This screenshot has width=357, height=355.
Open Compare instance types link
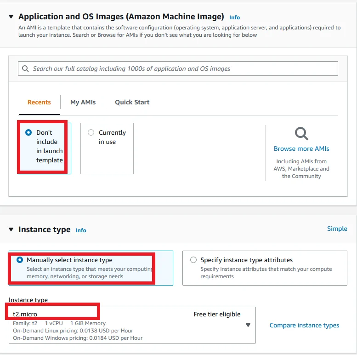304,325
